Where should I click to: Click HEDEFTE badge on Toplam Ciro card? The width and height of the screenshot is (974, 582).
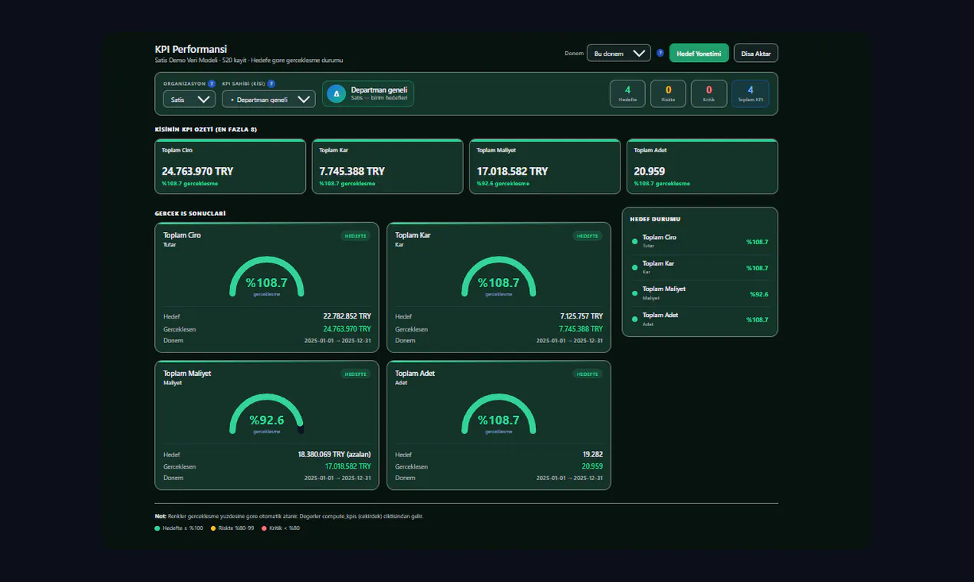point(356,236)
